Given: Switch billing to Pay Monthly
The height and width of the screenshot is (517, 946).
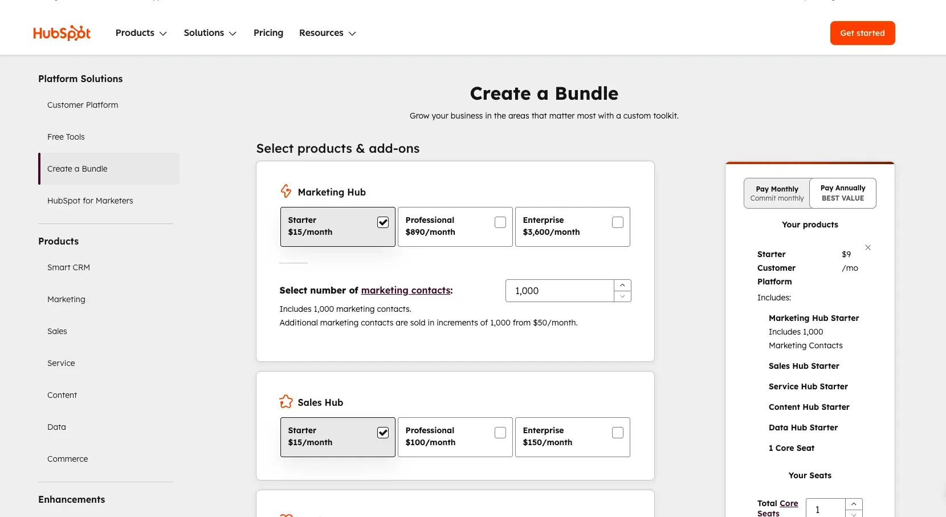Looking at the screenshot, I should (777, 193).
